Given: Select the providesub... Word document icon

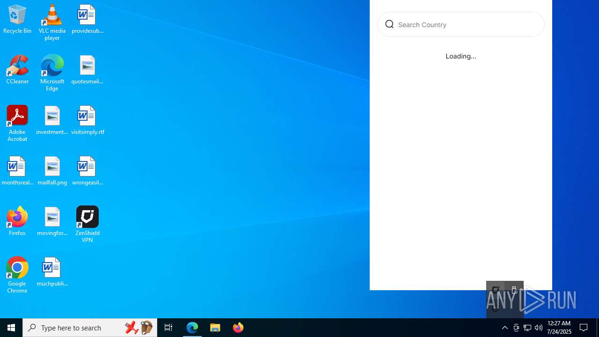Looking at the screenshot, I should pos(87,20).
